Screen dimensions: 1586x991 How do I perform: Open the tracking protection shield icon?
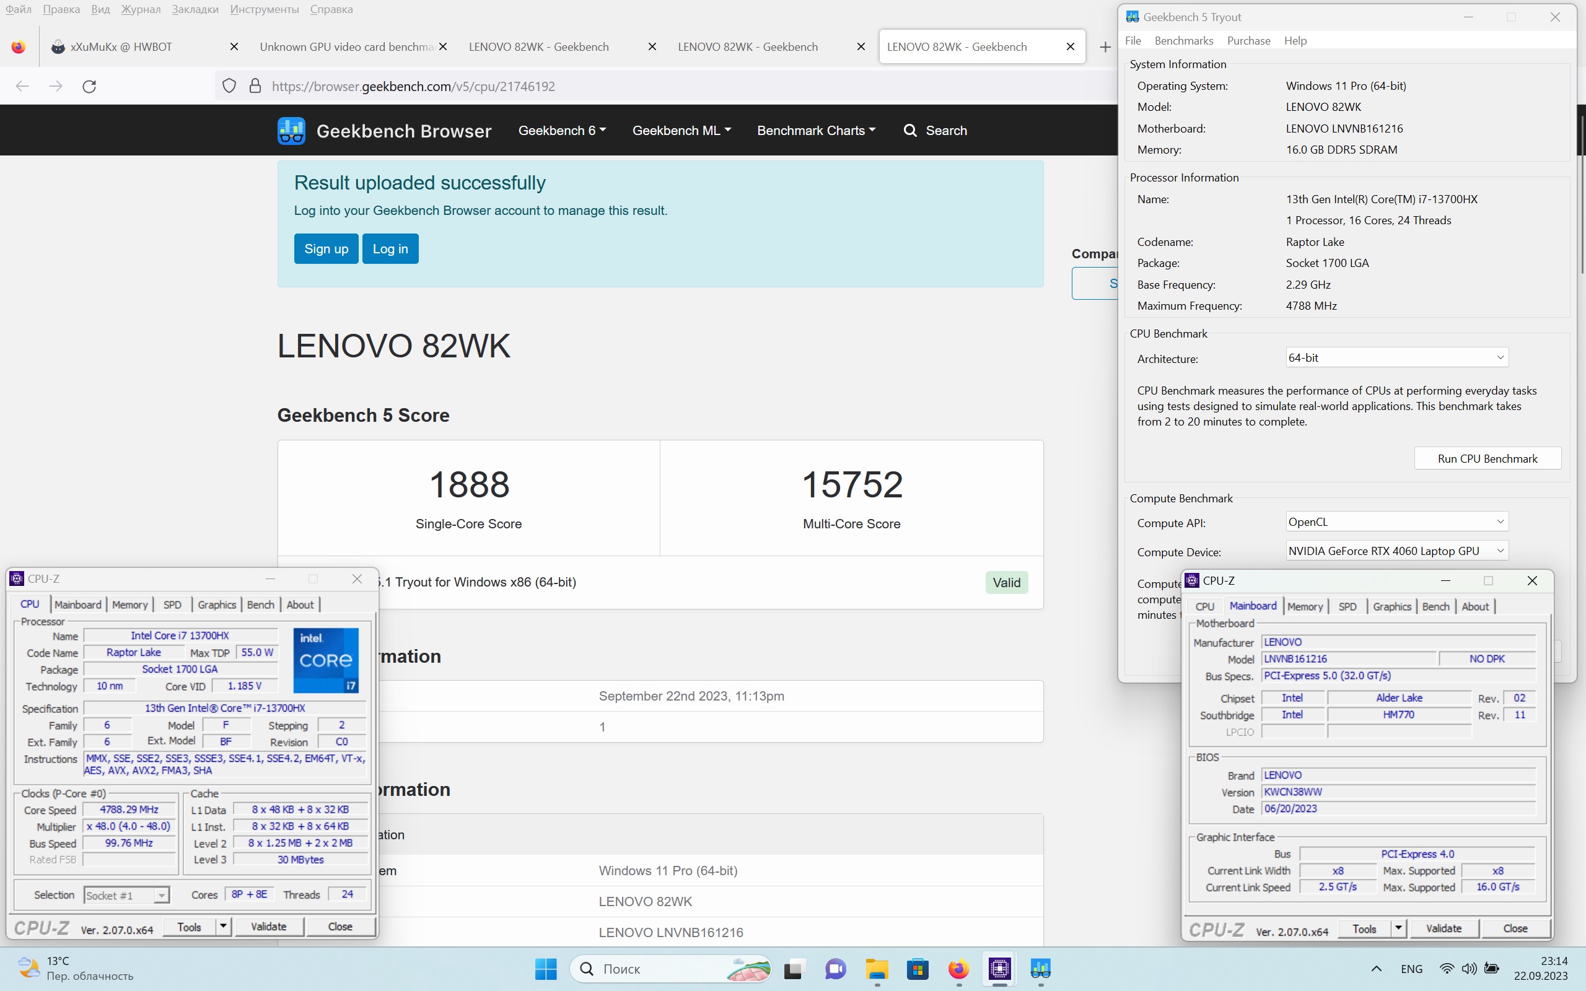(x=229, y=86)
